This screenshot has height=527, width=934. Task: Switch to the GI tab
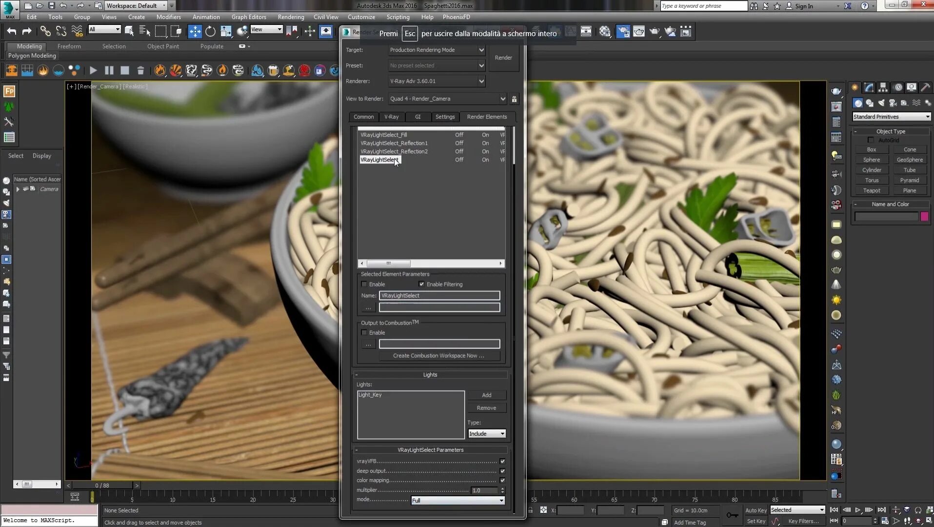(x=417, y=117)
